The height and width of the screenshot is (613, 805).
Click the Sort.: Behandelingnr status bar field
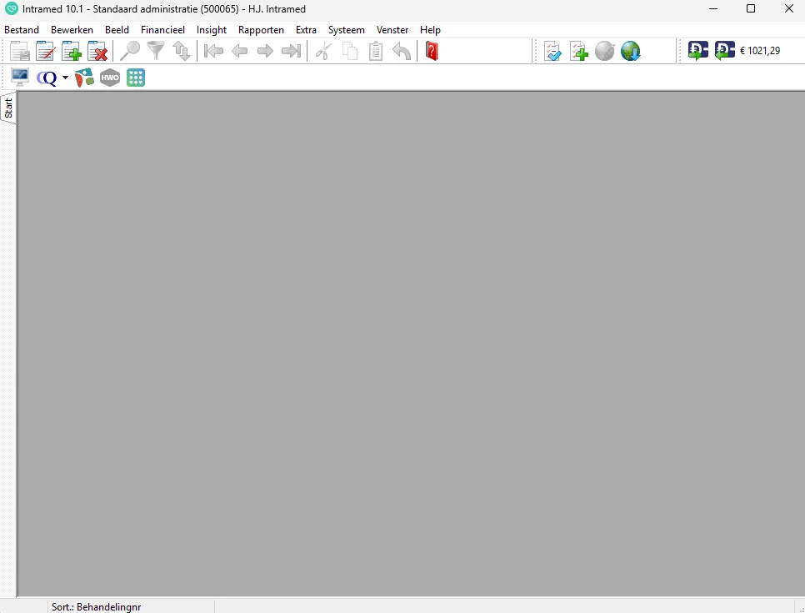(x=96, y=607)
